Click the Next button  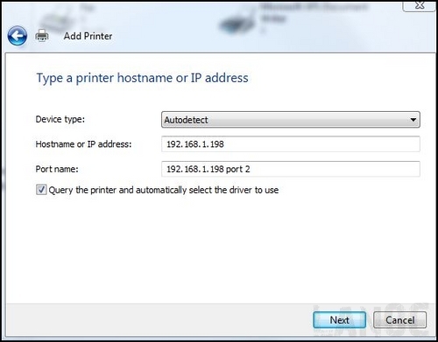click(339, 320)
